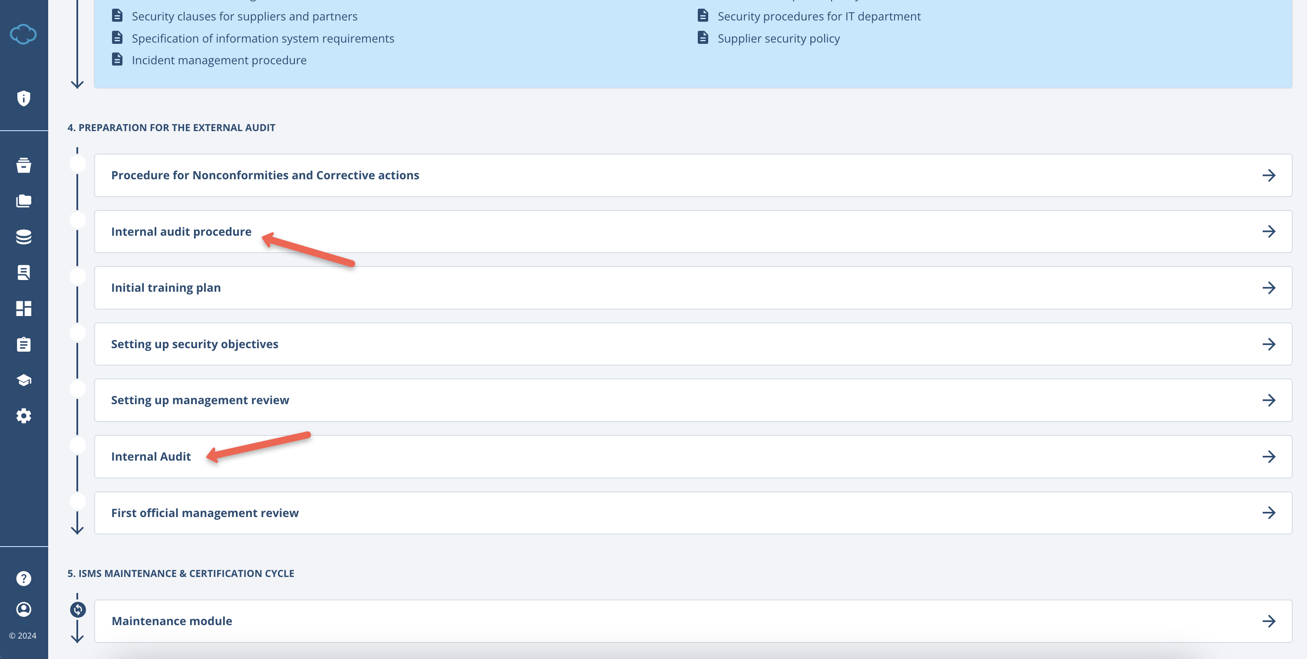The height and width of the screenshot is (659, 1307).
Task: Expand the Maintenance module arrow
Action: (1268, 622)
